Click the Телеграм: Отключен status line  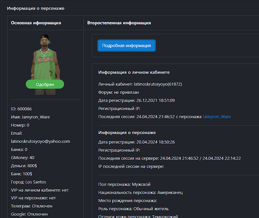(32, 206)
